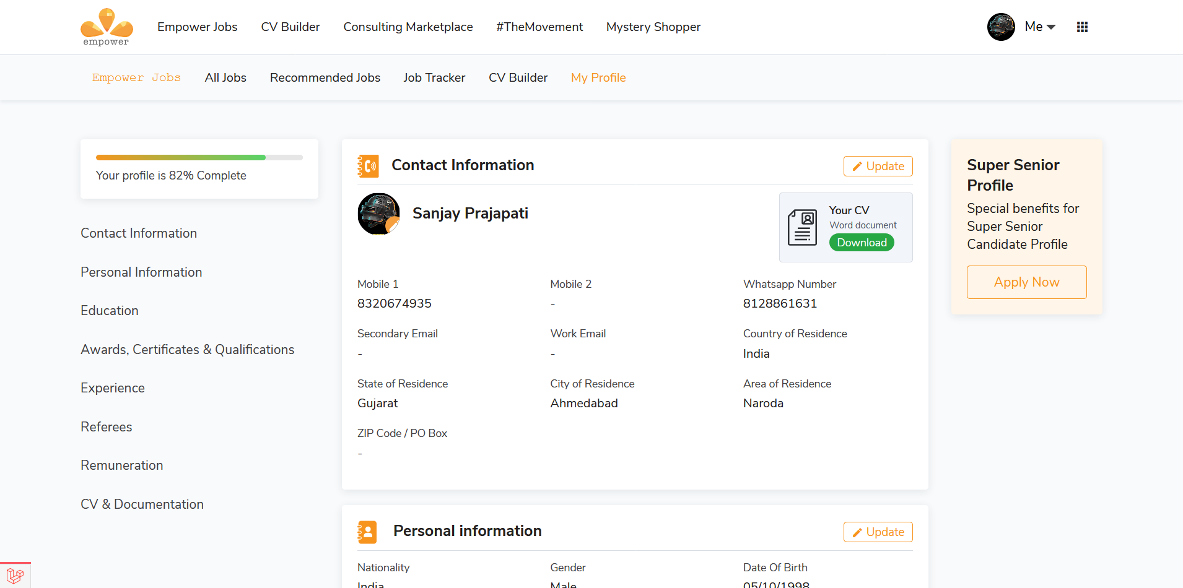Click the CV document icon
This screenshot has width=1183, height=588.
pos(802,227)
